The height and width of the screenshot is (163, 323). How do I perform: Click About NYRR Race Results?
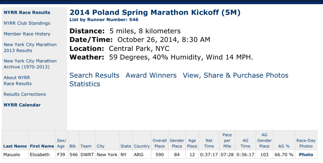pyautogui.click(x=18, y=81)
